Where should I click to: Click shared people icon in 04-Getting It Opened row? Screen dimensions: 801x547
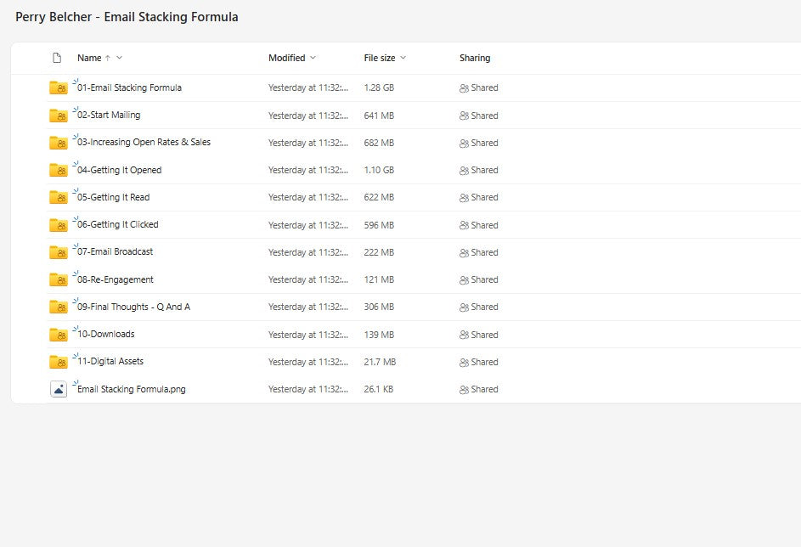tap(464, 170)
